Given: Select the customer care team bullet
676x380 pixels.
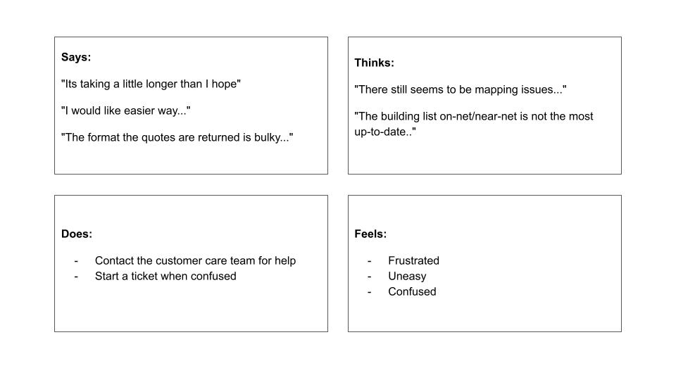Looking at the screenshot, I should click(x=195, y=260).
